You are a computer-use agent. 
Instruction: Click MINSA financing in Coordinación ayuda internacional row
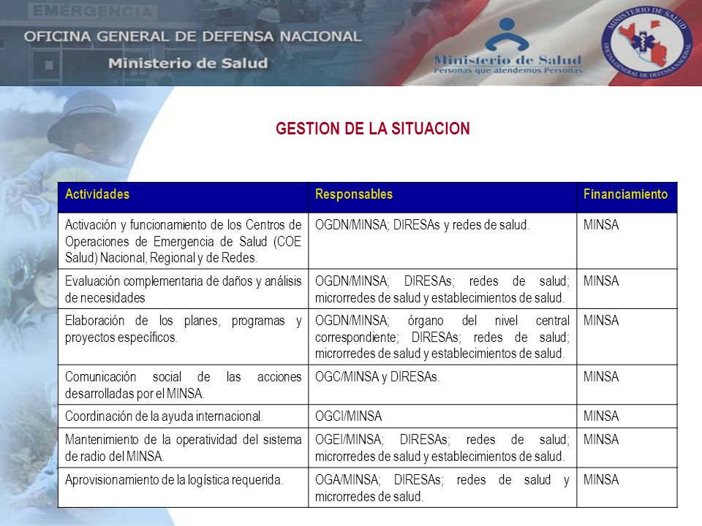[627, 416]
